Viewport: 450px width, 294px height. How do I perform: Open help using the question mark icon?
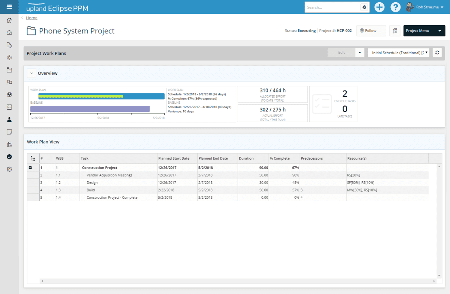[x=395, y=7]
